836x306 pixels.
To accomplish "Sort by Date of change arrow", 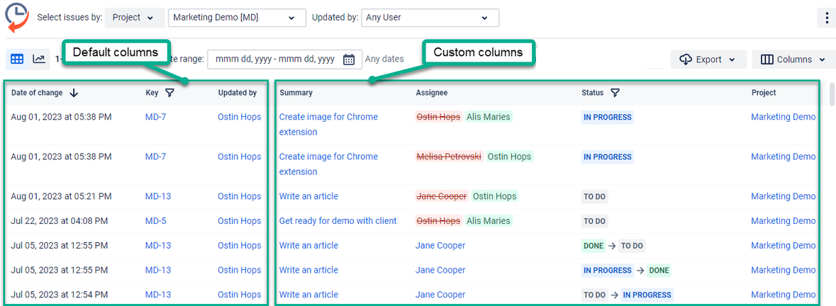I will click(74, 93).
